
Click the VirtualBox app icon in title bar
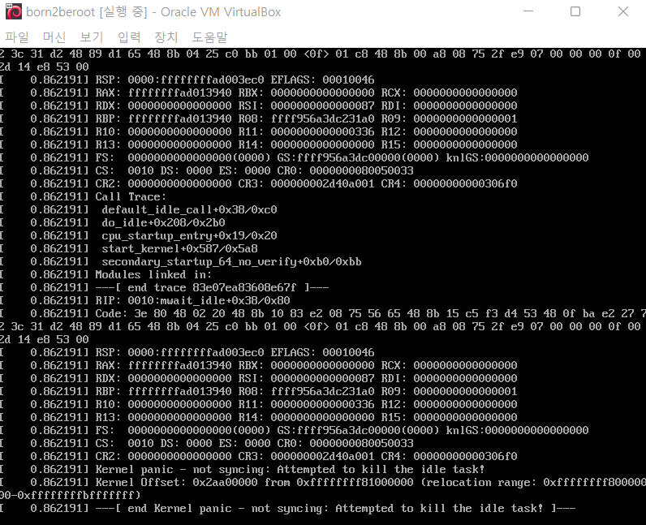pyautogui.click(x=14, y=11)
